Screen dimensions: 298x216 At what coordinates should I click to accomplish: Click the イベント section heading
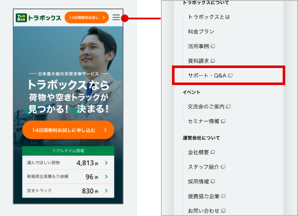192,92
